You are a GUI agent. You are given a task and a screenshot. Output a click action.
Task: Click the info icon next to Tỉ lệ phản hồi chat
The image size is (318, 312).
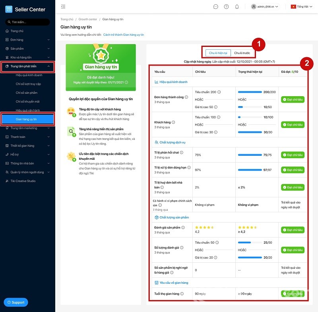(x=182, y=153)
